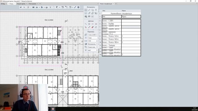Image resolution: width=198 pixels, height=111 pixels.
Task: Open the Только линии display dropdown
Action: pos(93,47)
